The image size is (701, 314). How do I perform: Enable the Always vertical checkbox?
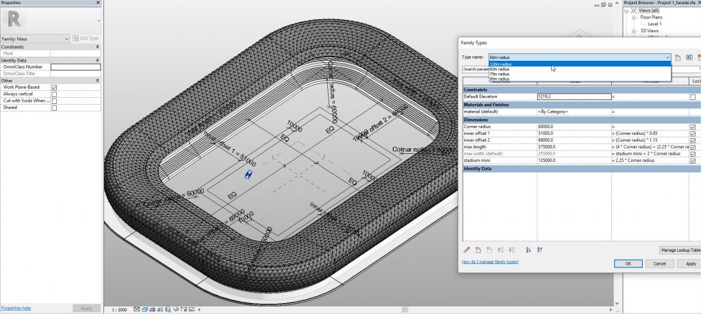tap(54, 94)
